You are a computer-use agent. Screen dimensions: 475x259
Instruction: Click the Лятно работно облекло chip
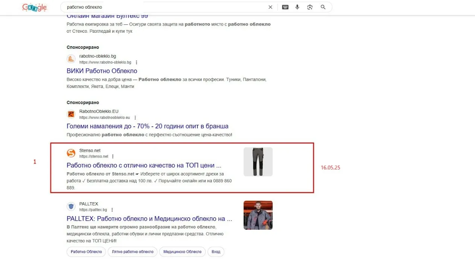tap(132, 252)
